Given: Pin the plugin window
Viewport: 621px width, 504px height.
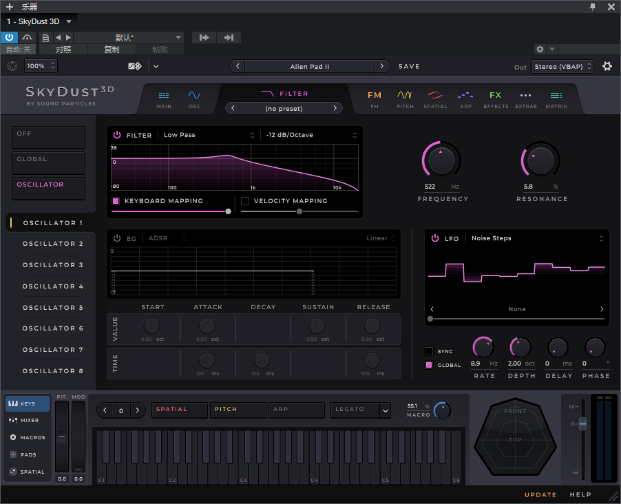Looking at the screenshot, I should click(x=593, y=7).
